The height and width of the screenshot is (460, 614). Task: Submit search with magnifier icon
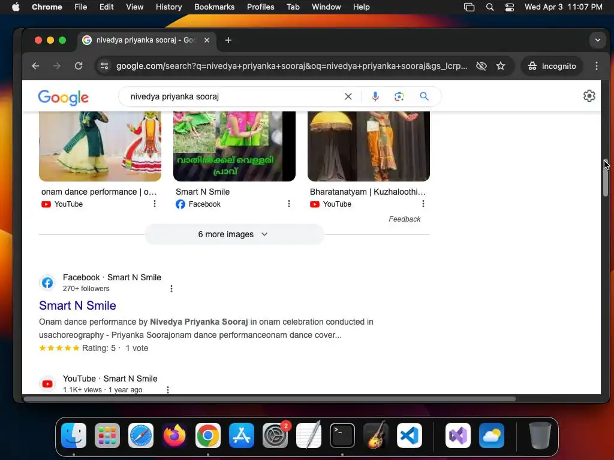click(424, 96)
